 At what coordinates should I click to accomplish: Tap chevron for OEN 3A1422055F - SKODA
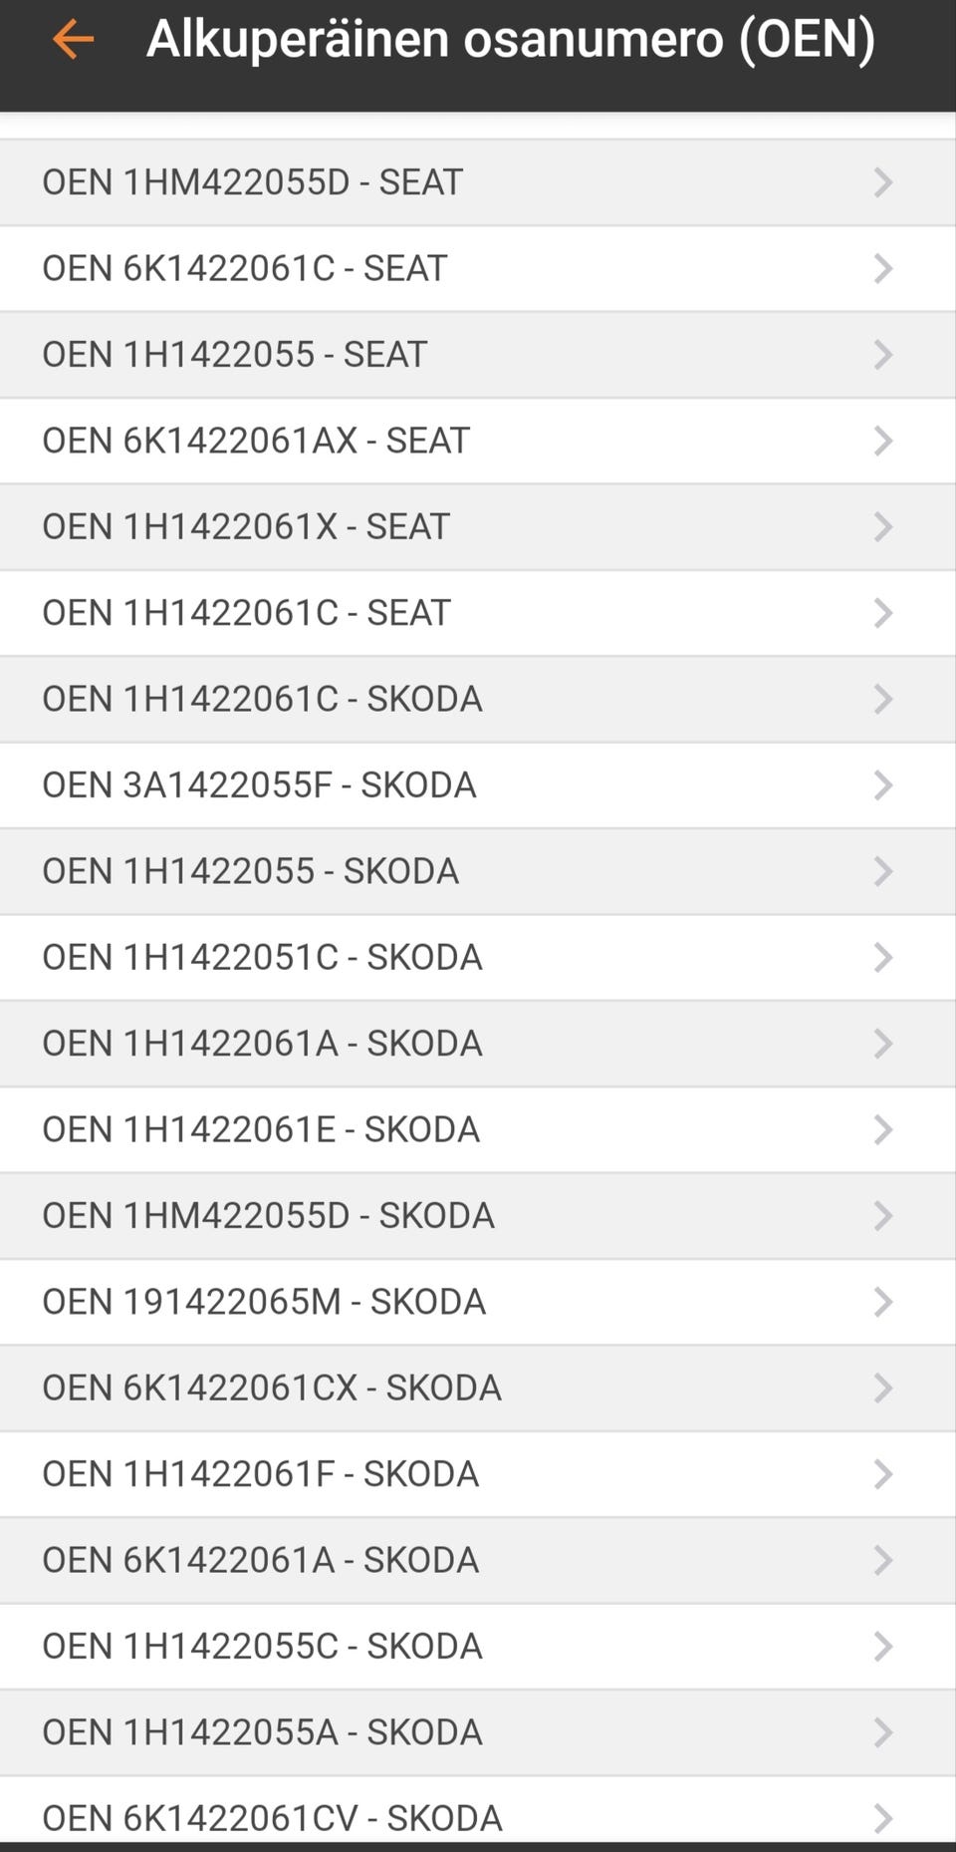pos(882,785)
